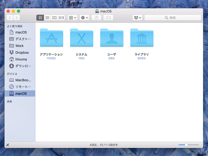Viewport: 208px width, 156px height.
Task: Click the デバイス section header
Action: (12, 74)
